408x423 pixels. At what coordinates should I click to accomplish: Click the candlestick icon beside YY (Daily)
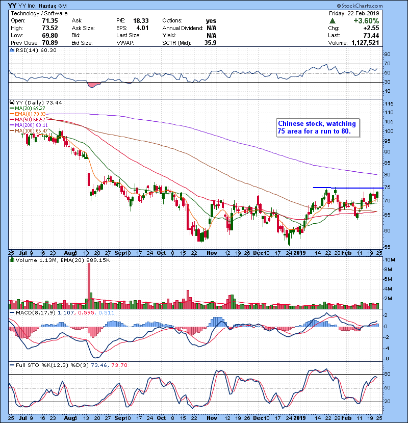(x=12, y=102)
